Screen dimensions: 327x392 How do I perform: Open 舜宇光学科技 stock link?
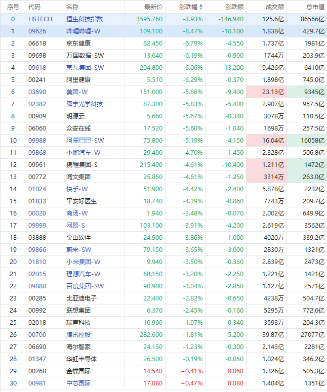click(x=85, y=104)
